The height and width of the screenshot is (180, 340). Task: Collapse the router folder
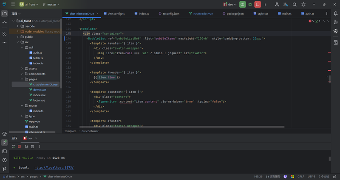click(22, 105)
